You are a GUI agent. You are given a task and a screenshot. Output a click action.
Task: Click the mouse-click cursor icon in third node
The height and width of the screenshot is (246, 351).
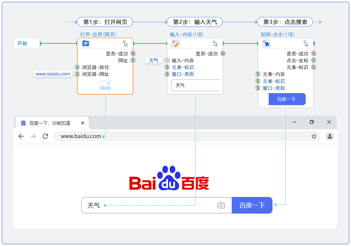(266, 43)
